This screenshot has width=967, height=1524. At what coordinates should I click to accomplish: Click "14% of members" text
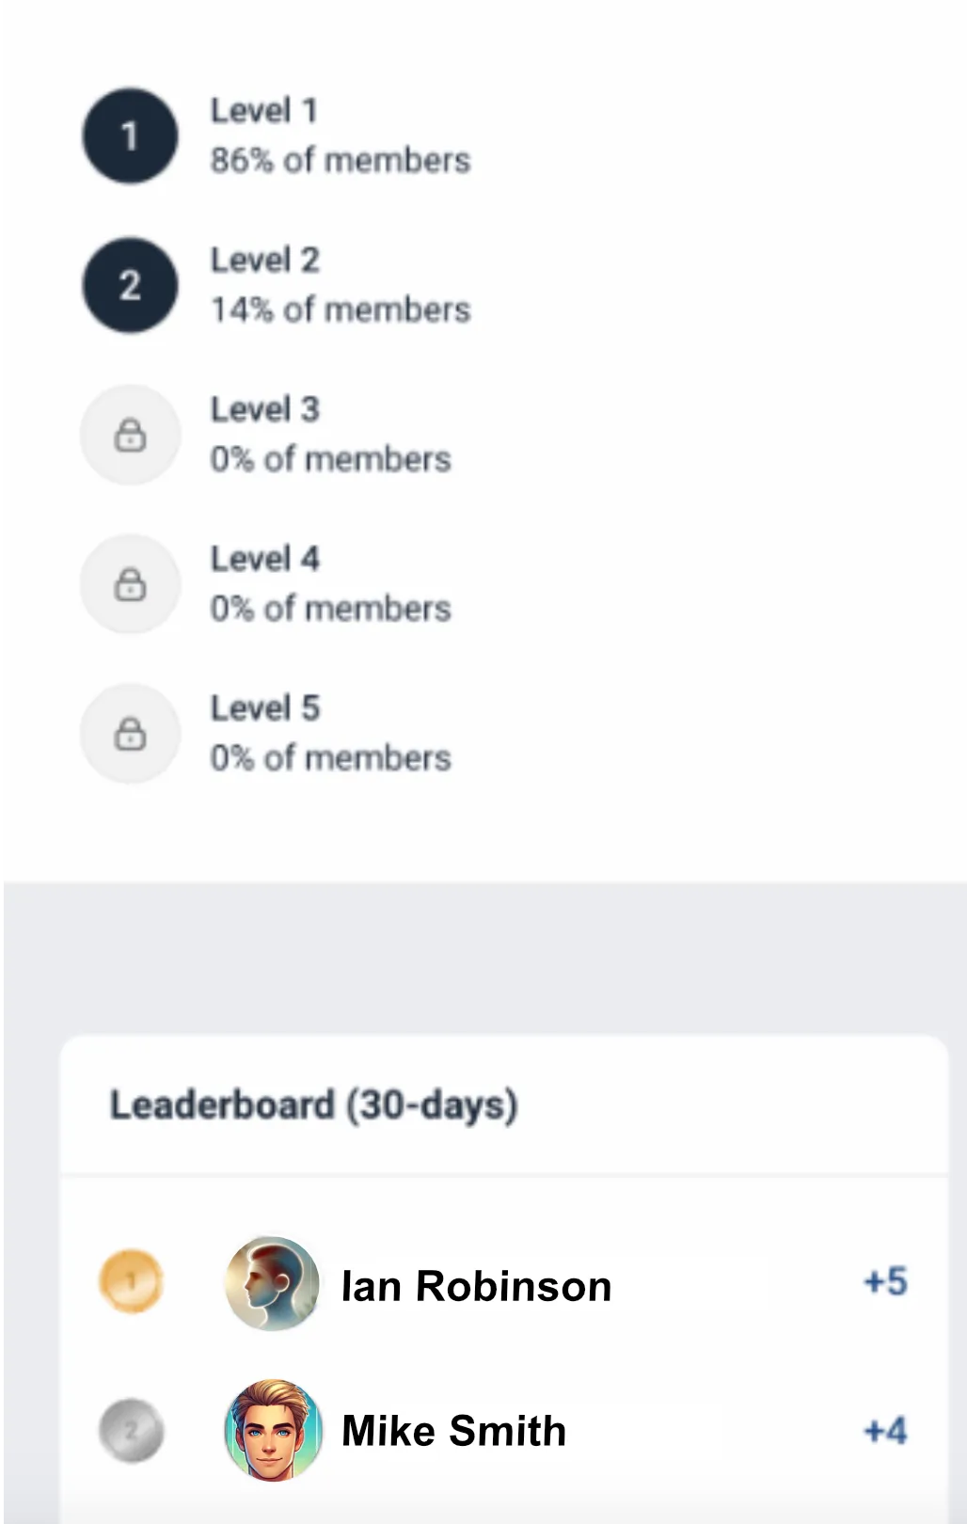click(x=340, y=310)
